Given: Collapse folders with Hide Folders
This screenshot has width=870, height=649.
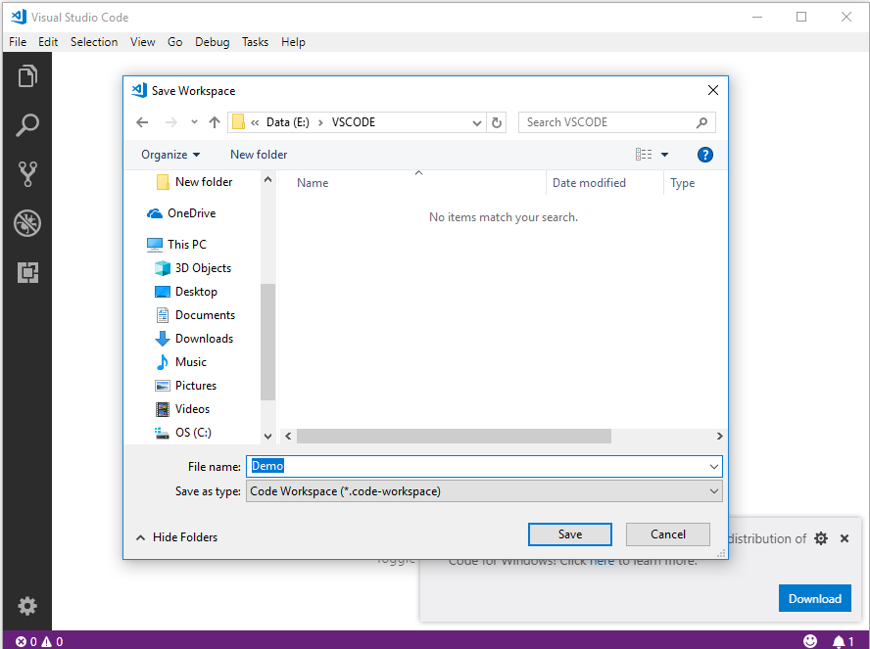Looking at the screenshot, I should pos(177,537).
